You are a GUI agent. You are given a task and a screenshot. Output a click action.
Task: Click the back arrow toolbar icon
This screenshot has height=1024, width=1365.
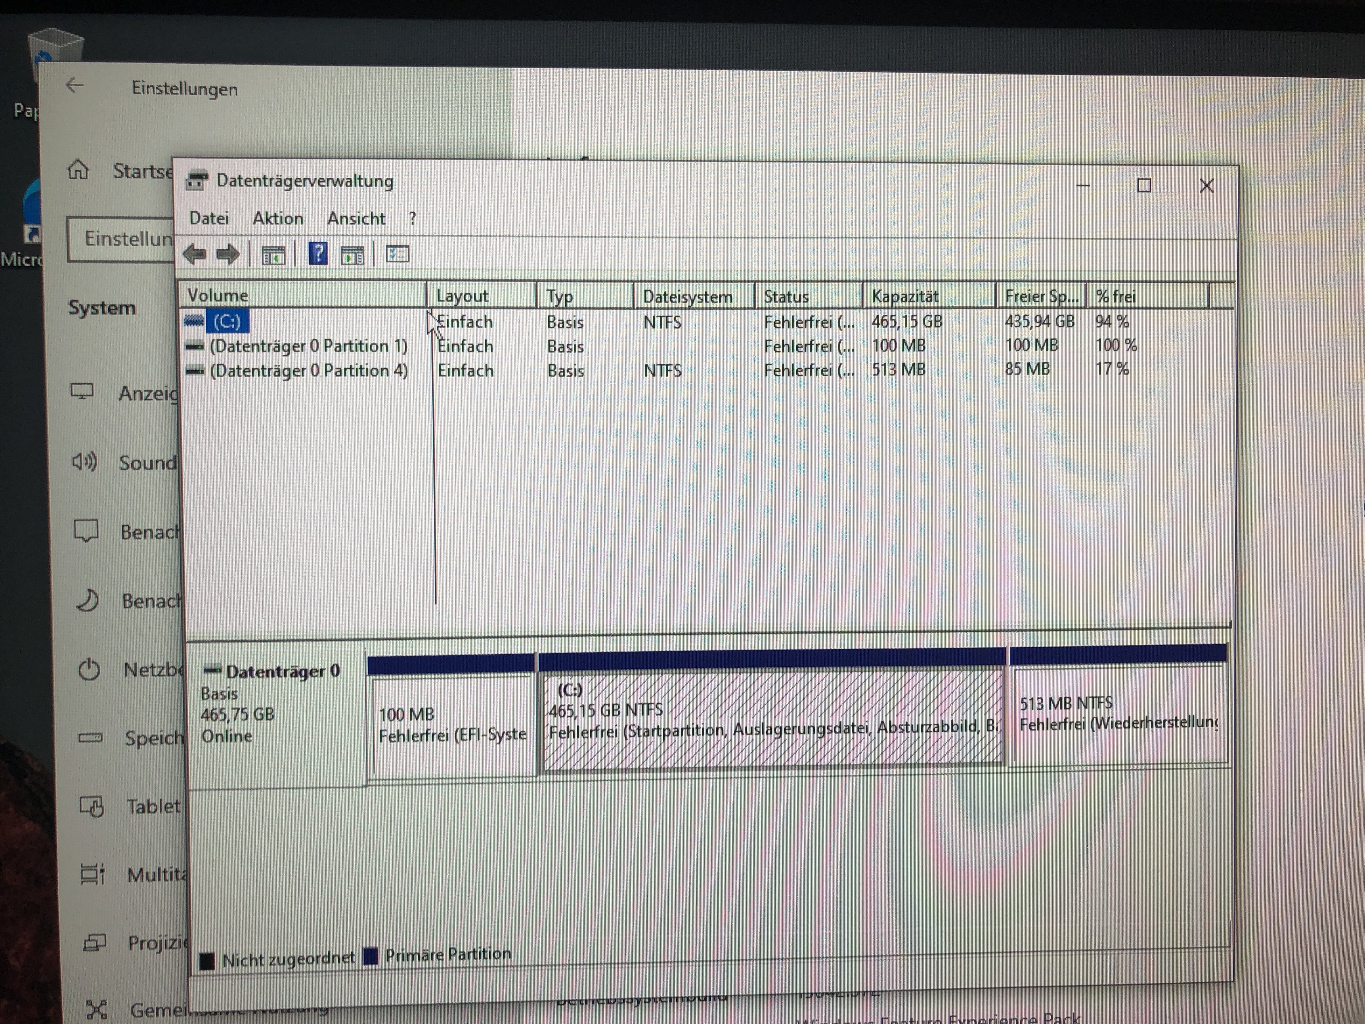click(x=195, y=254)
